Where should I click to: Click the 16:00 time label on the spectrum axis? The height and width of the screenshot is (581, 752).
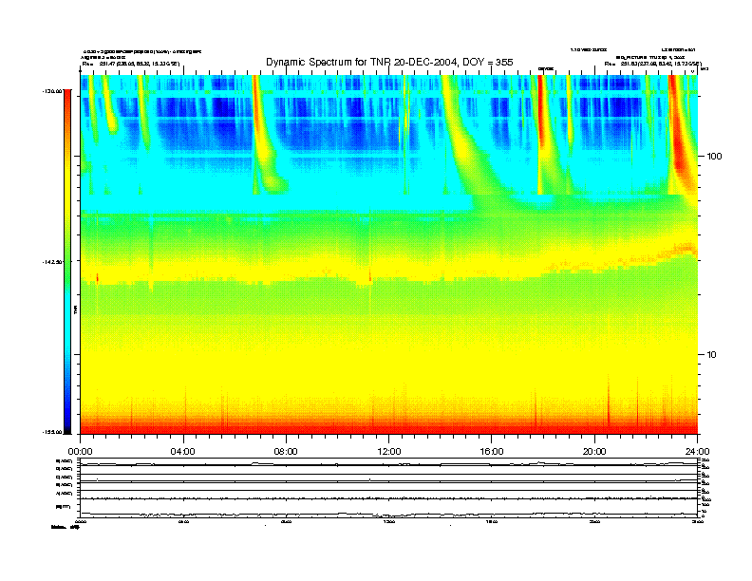click(492, 452)
